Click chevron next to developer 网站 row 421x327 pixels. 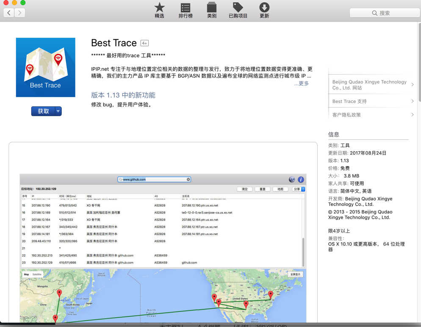click(x=413, y=85)
